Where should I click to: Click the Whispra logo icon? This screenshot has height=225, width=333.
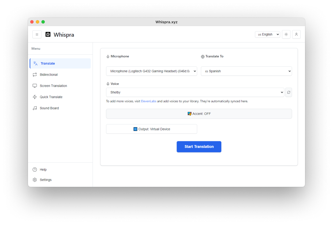tap(48, 34)
